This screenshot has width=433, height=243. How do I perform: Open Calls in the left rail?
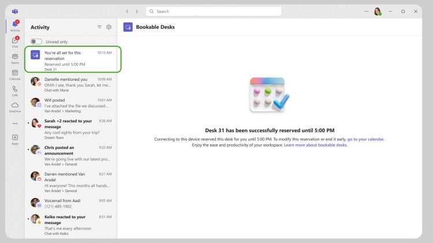point(15,91)
